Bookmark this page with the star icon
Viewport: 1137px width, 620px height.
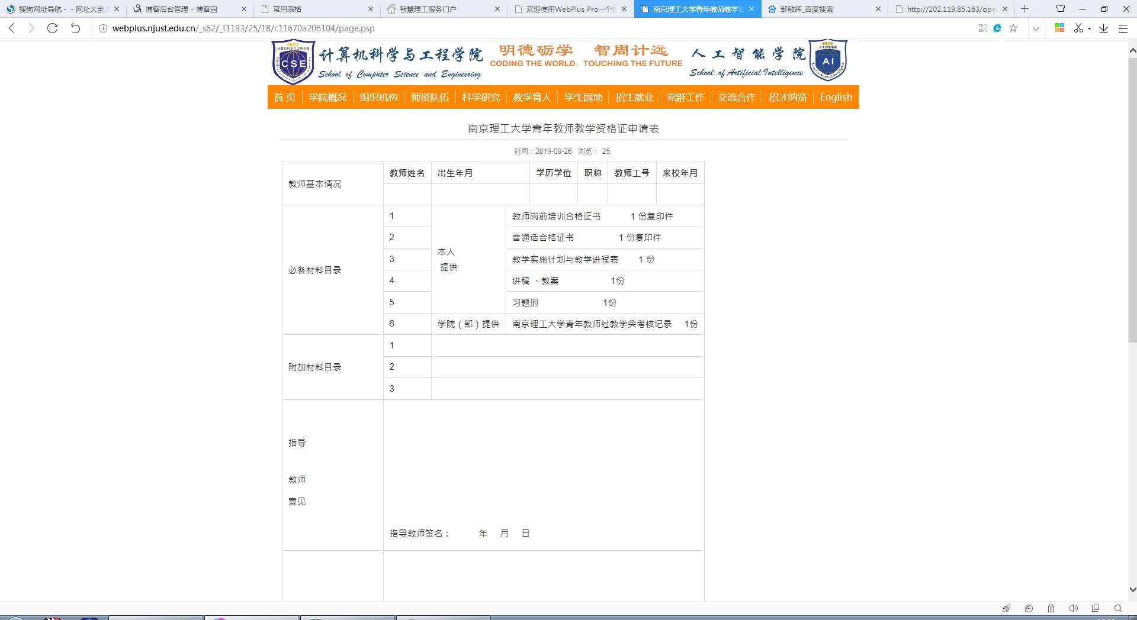click(x=1013, y=28)
